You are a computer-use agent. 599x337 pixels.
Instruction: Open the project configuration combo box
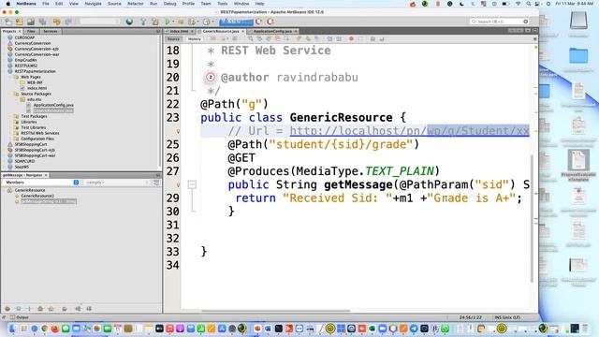(99, 22)
